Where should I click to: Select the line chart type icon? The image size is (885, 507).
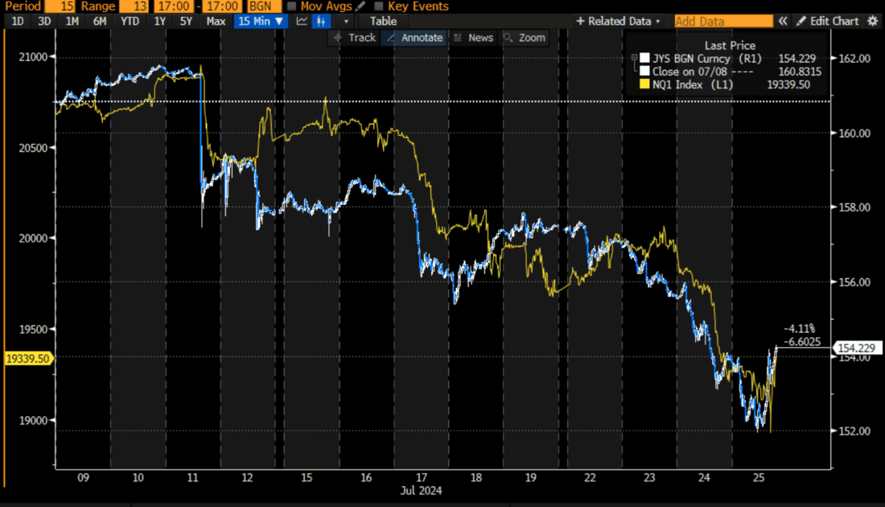click(301, 21)
